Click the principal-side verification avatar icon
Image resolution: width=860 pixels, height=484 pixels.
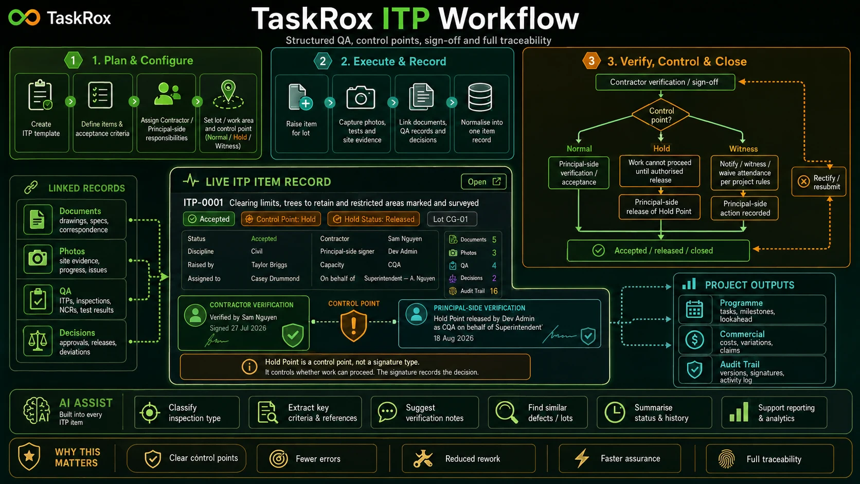point(416,314)
